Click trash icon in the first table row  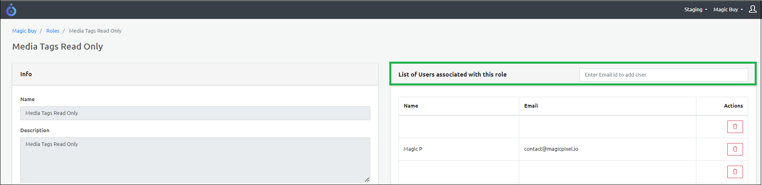[x=734, y=127]
